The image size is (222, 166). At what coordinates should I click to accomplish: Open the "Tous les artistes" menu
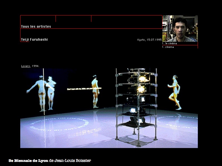[x=36, y=26]
